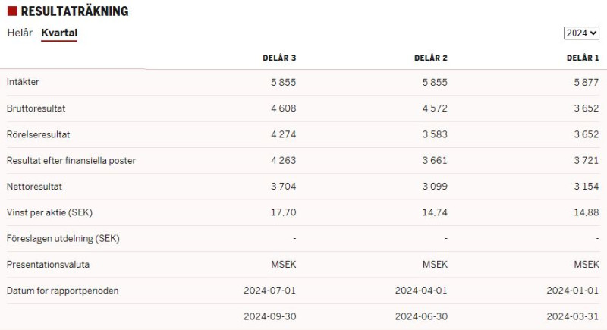The image size is (607, 330).
Task: Click the Delår 3 column header
Action: coord(279,58)
